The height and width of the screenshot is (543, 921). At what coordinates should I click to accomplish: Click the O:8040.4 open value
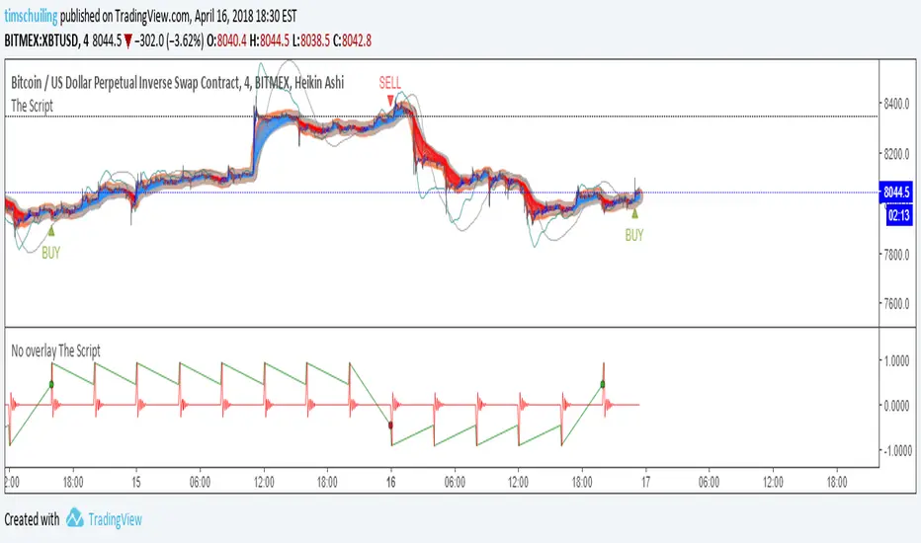point(226,40)
